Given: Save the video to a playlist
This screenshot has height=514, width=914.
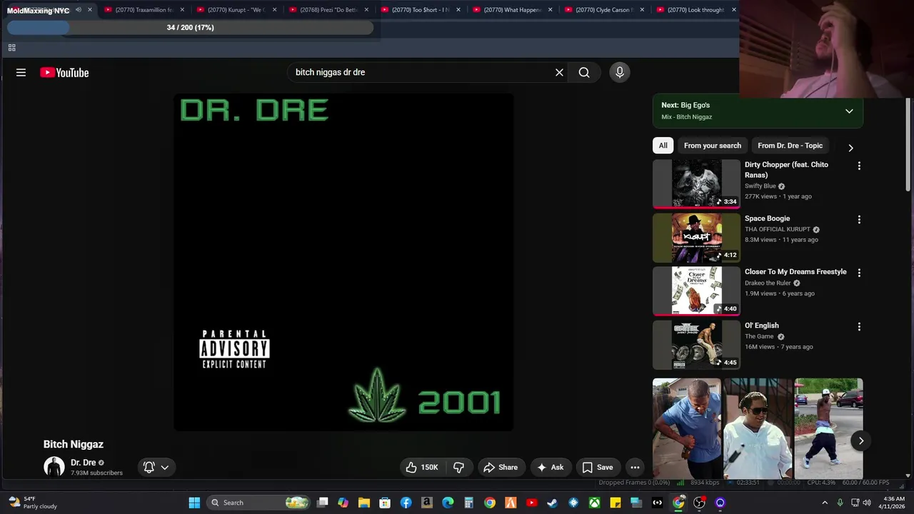Looking at the screenshot, I should tap(598, 467).
